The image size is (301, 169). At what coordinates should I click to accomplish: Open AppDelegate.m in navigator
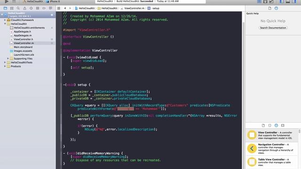tap(23, 36)
